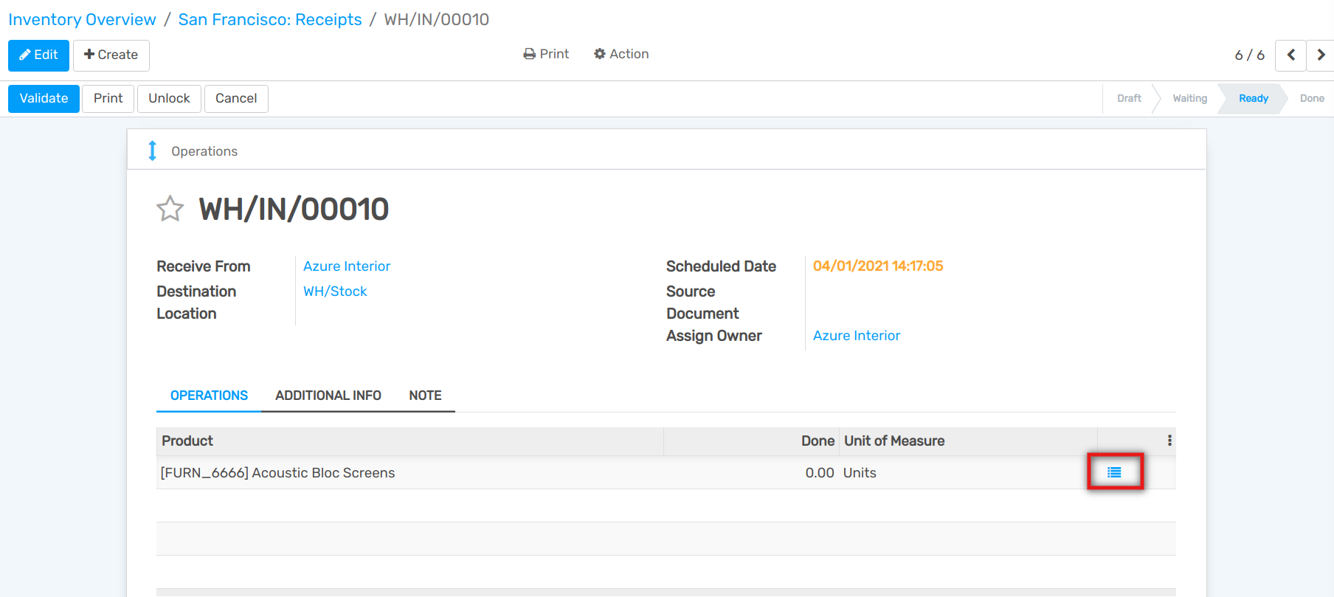Open the WH/Stock destination location link
This screenshot has width=1334, height=597.
pos(335,291)
